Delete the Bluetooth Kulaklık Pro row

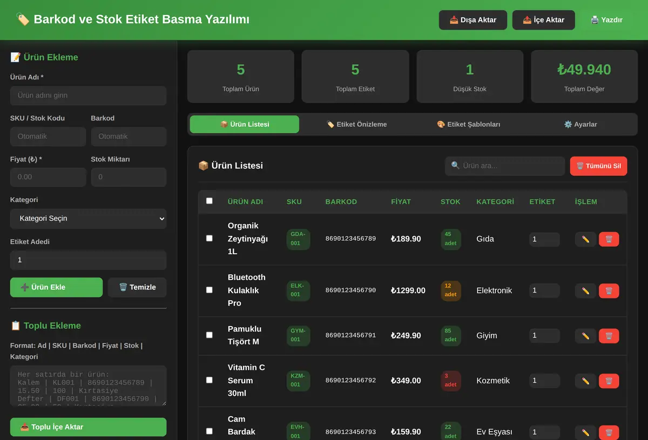pyautogui.click(x=609, y=291)
